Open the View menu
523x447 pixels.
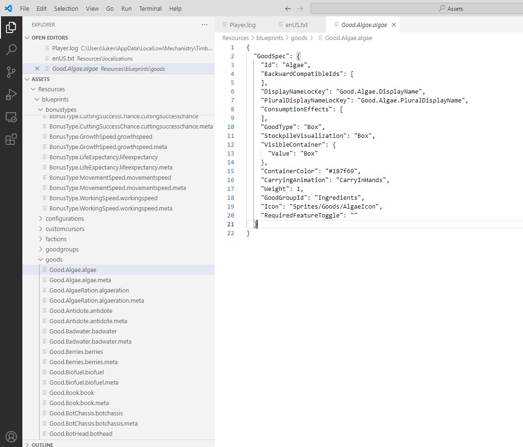[x=92, y=9]
